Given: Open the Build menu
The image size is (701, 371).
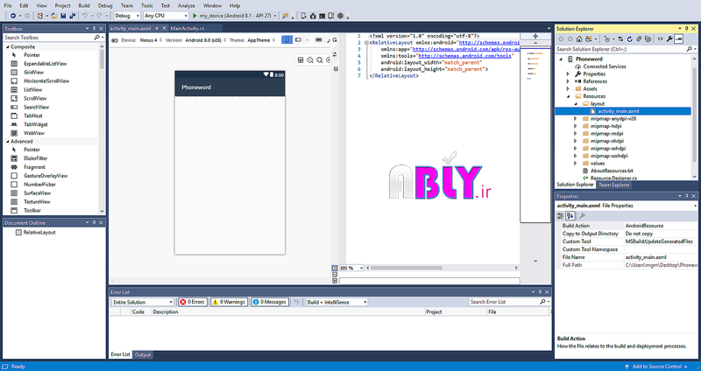Looking at the screenshot, I should click(x=83, y=6).
